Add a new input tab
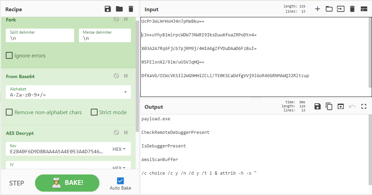 click(317, 9)
